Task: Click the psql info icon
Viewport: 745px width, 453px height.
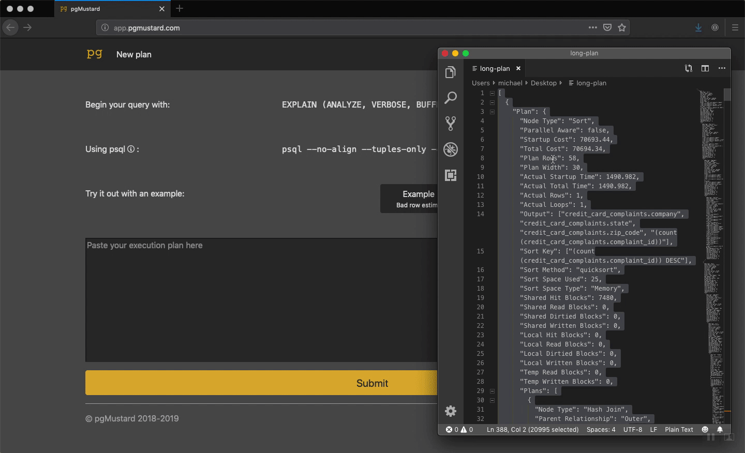Action: [131, 149]
